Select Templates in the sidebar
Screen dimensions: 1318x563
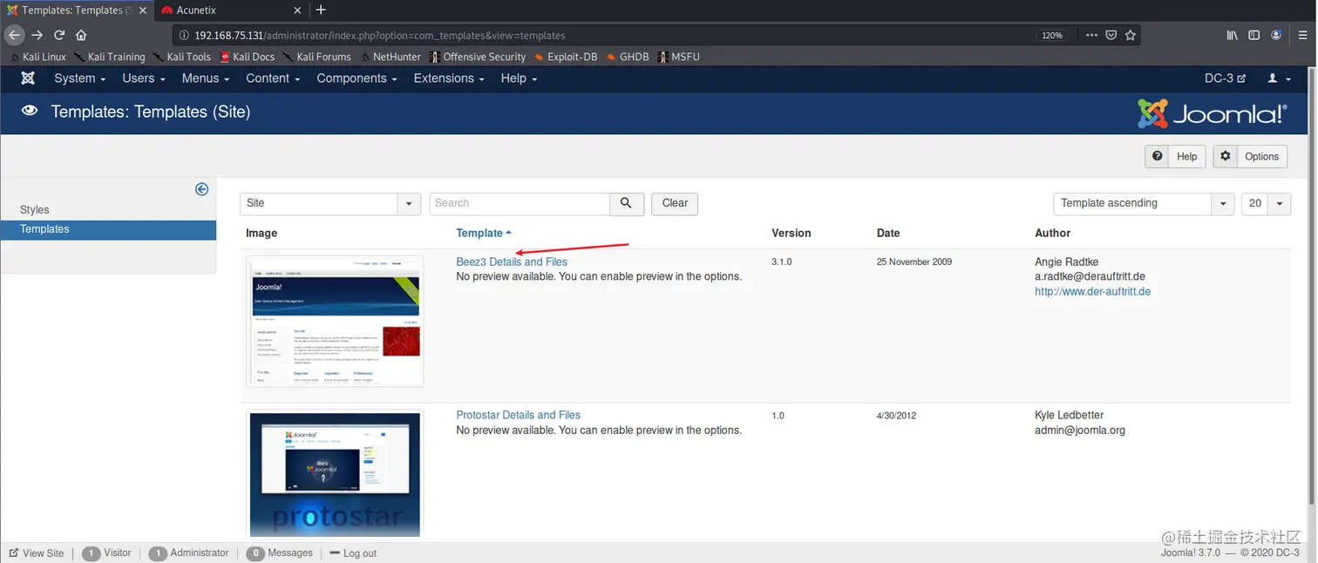point(108,229)
